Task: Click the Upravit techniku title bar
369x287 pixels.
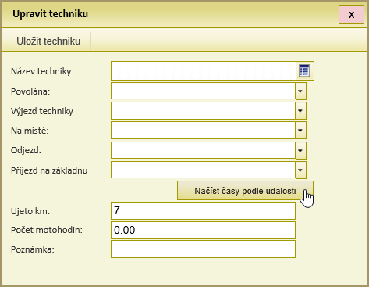Action: coord(169,14)
